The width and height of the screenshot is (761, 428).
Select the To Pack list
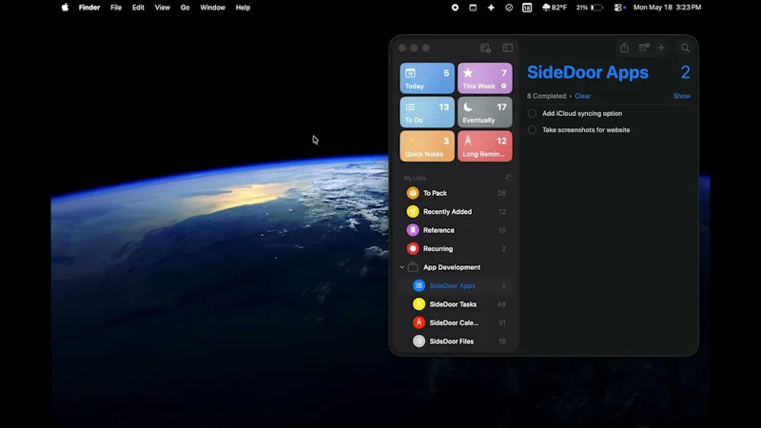pos(456,193)
